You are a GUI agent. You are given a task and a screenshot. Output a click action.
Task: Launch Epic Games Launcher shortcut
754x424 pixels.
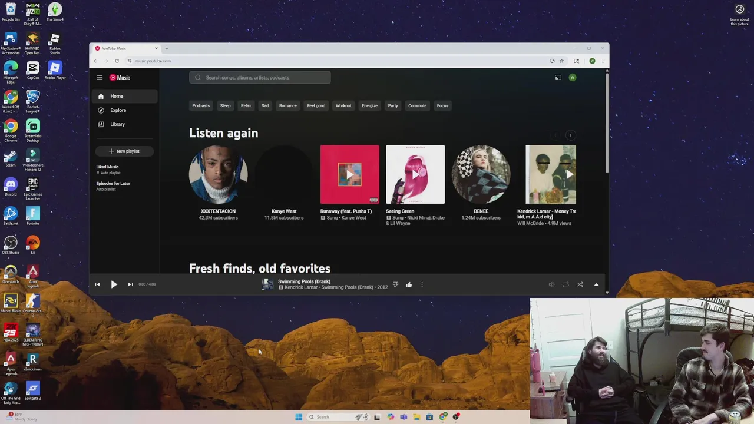pos(33,189)
